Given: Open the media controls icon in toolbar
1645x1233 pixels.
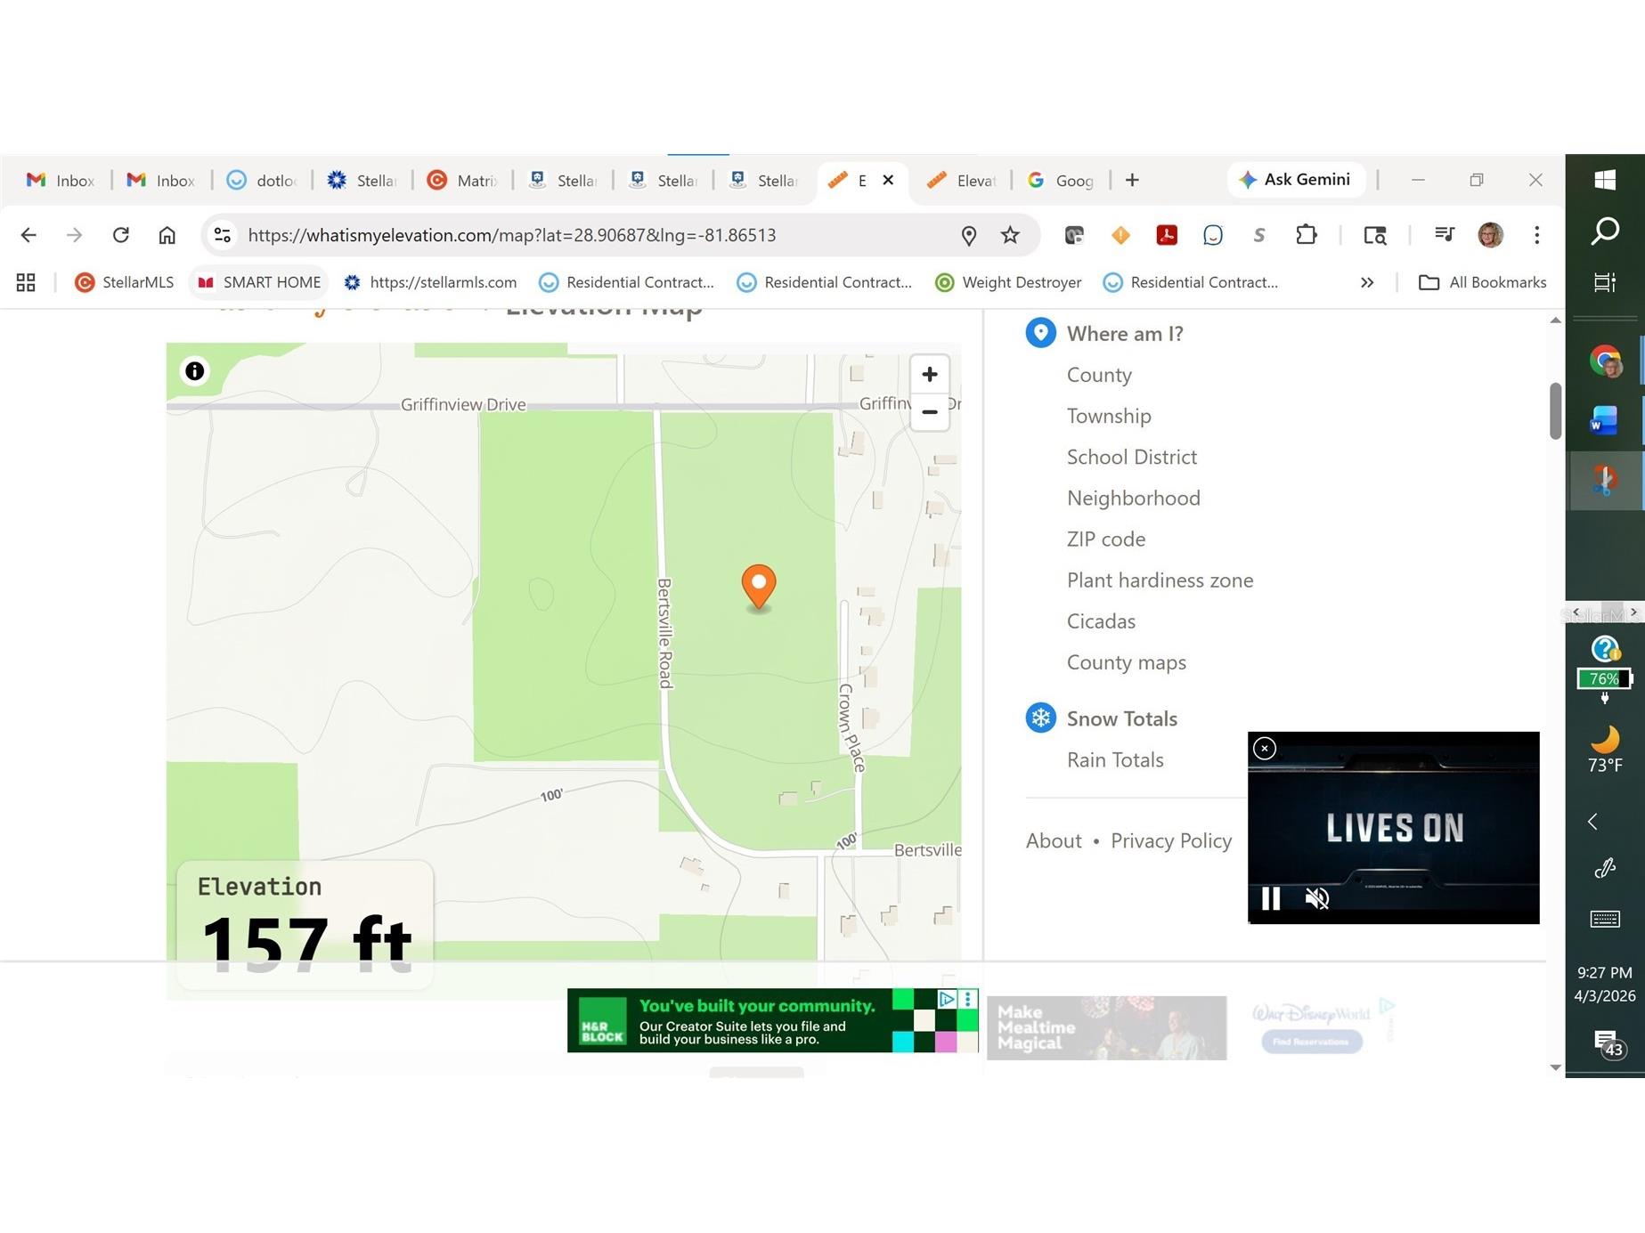Looking at the screenshot, I should 1444,234.
